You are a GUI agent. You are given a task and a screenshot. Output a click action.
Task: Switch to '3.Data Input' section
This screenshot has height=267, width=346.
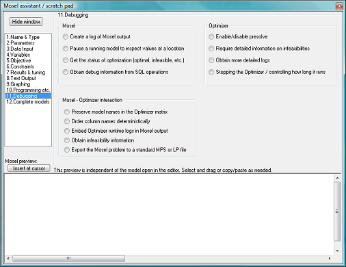[20, 49]
